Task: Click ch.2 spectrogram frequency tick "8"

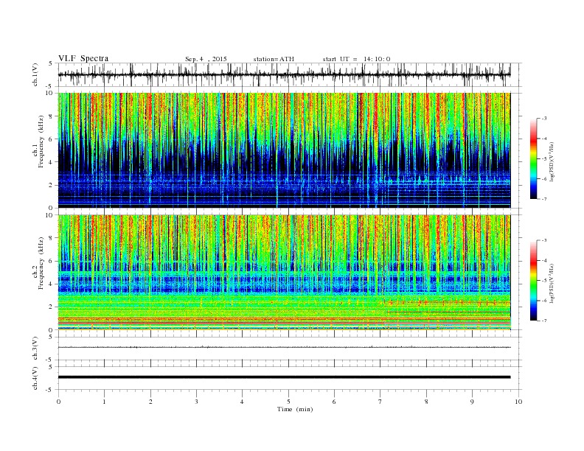Action: coord(52,238)
